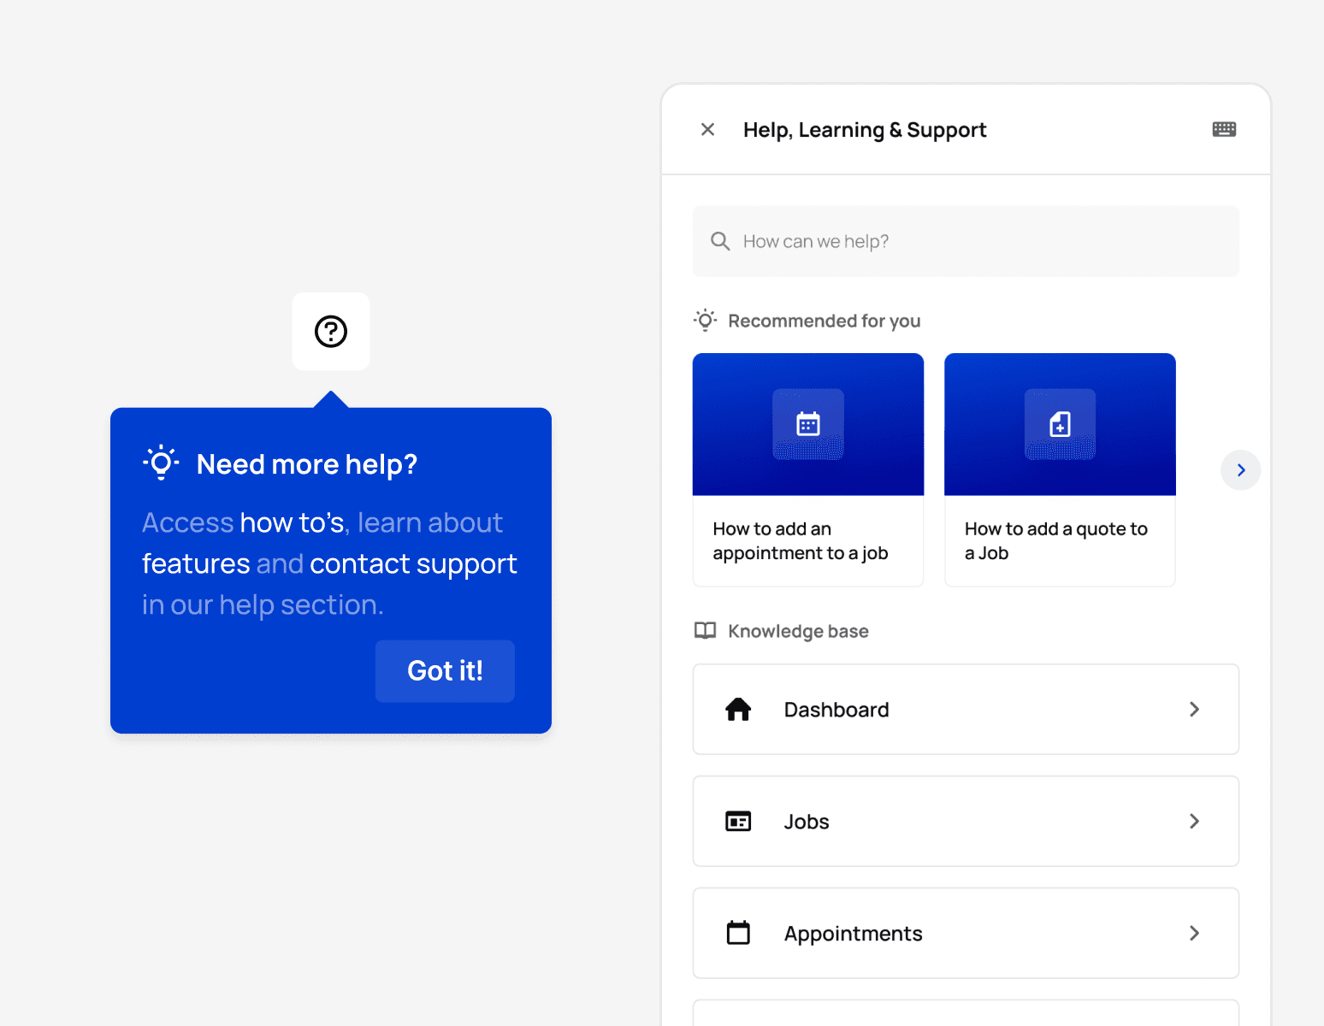Viewport: 1324px width, 1026px height.
Task: Expand the Jobs chevron
Action: click(1195, 822)
